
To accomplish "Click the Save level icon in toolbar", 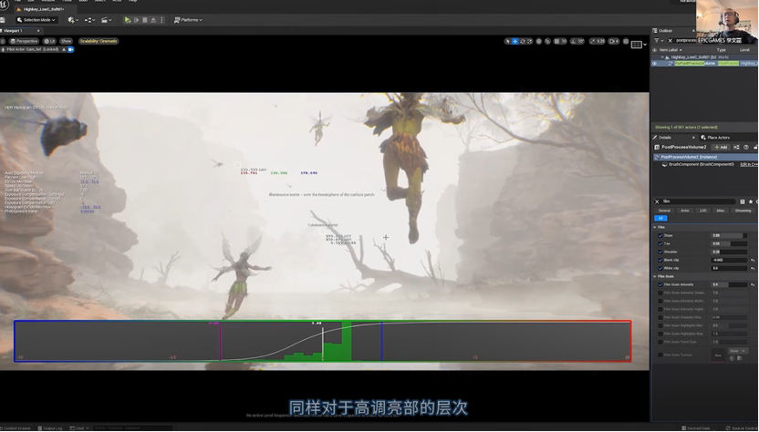I will click(x=3, y=20).
